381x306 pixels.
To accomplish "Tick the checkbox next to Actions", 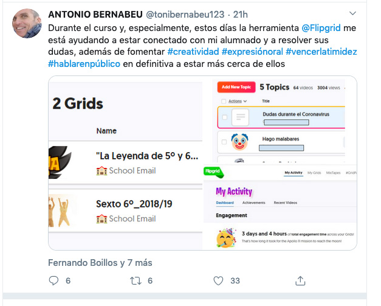I will (x=224, y=101).
